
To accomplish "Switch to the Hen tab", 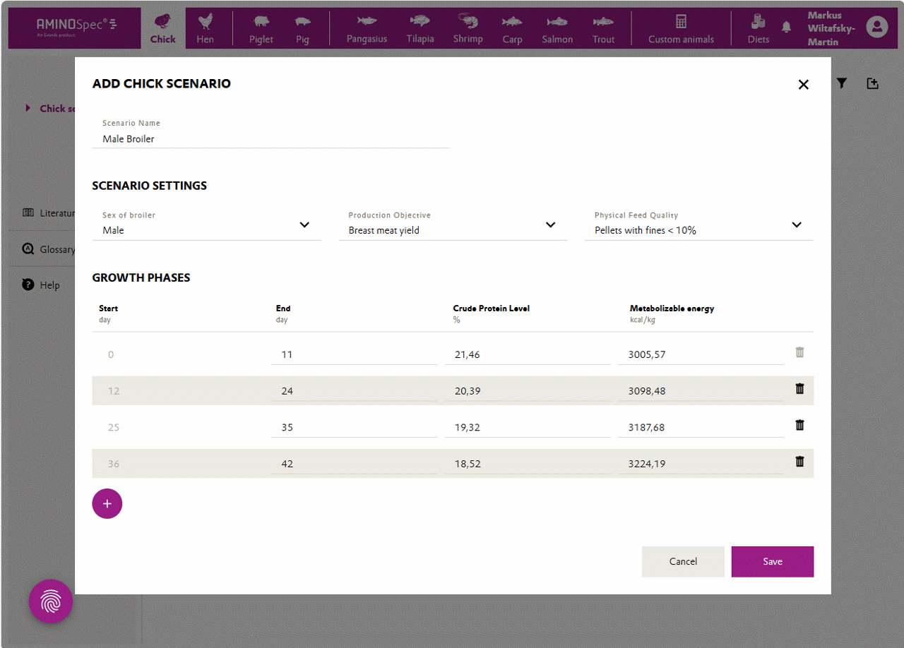I will pos(206,28).
